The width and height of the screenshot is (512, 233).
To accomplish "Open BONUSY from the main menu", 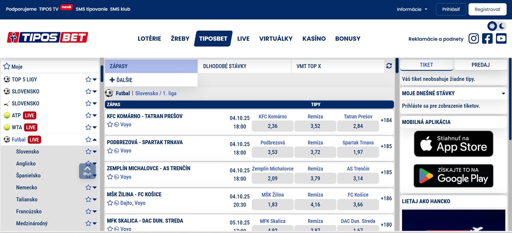I will [x=348, y=39].
